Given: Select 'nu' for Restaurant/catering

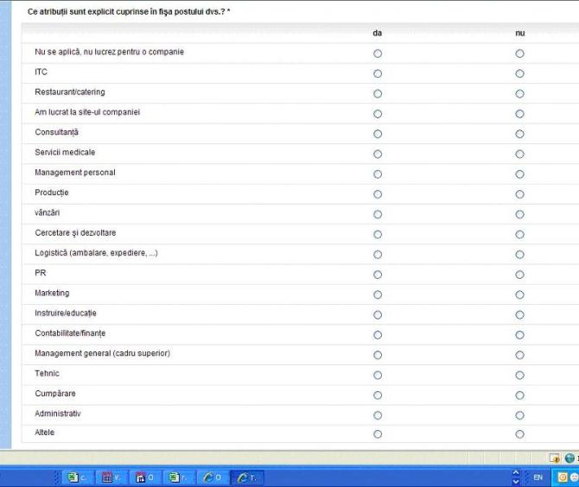Looking at the screenshot, I should pyautogui.click(x=519, y=93).
